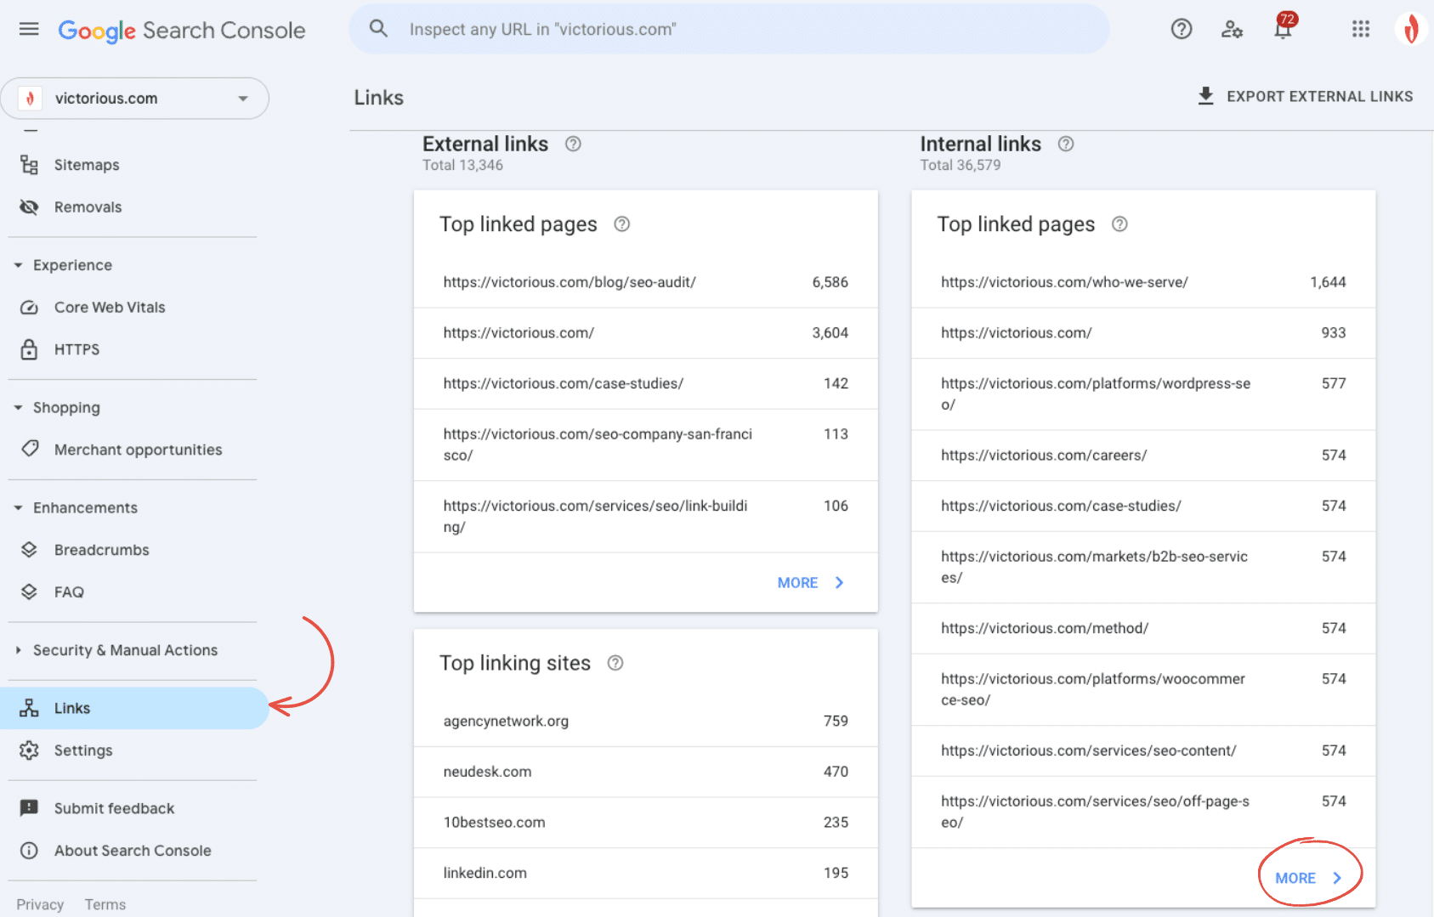Open the who-we-serve/ internal row

point(1143,282)
